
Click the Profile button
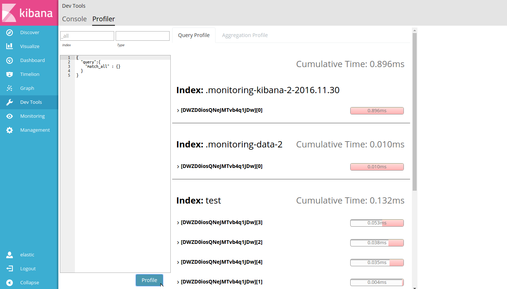[x=149, y=280]
